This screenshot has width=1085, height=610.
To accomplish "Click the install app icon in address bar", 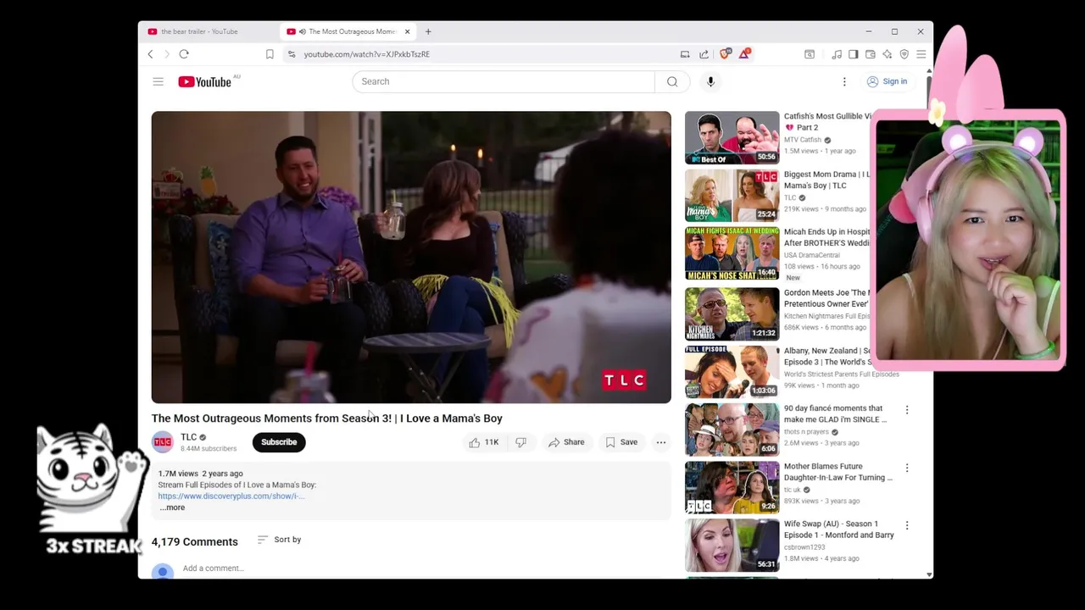I will pos(685,54).
